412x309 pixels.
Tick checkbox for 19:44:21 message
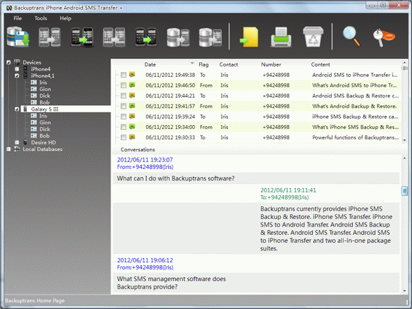click(123, 95)
